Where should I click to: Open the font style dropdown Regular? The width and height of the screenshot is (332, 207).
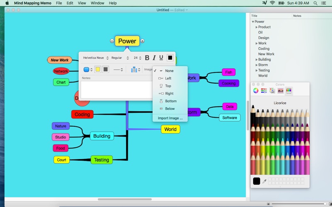[x=120, y=58]
